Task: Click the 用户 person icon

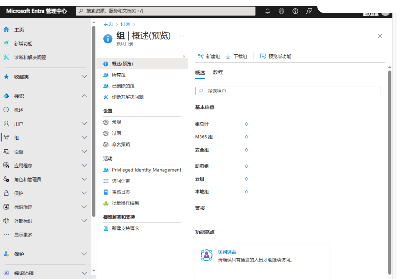Action: click(x=6, y=124)
